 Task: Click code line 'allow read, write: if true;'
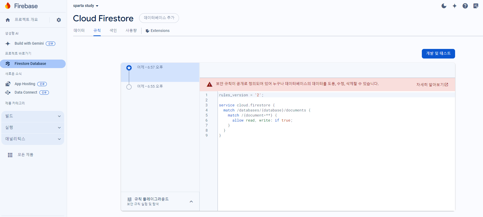pos(262,120)
